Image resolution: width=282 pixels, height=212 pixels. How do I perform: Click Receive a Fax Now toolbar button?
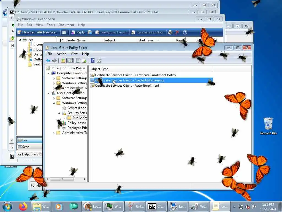(148, 32)
